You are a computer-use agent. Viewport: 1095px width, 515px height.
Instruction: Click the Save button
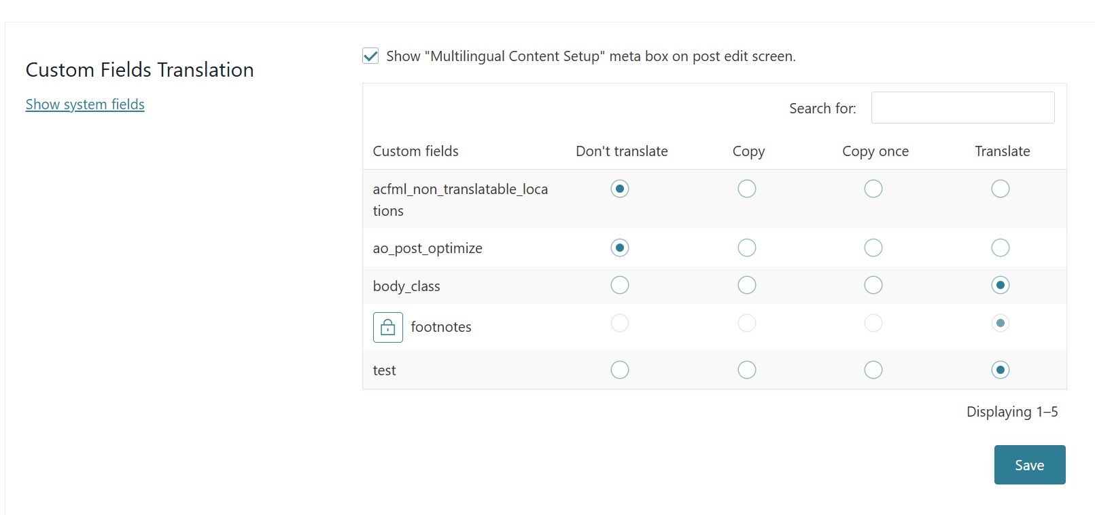click(x=1029, y=465)
